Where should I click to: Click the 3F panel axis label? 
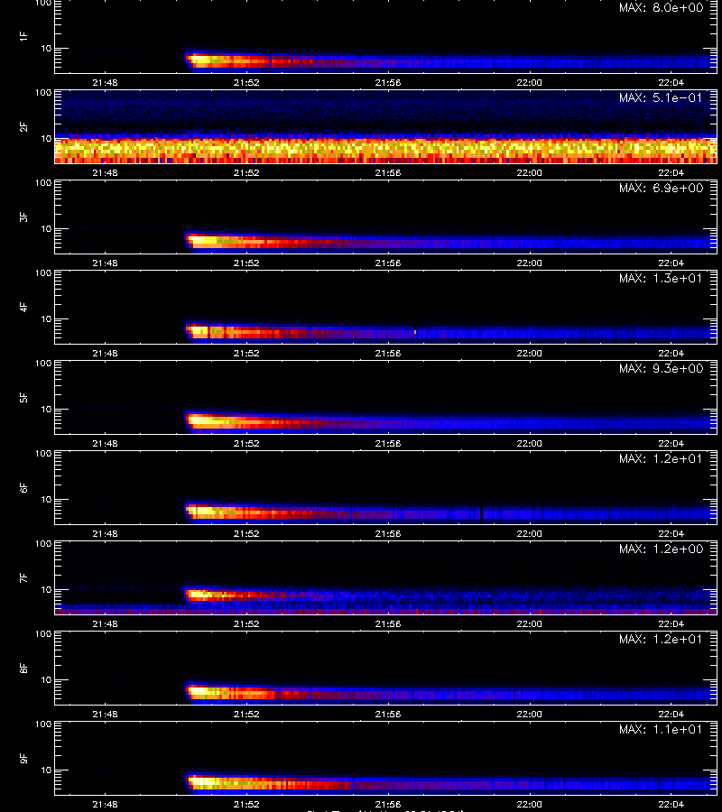point(23,217)
